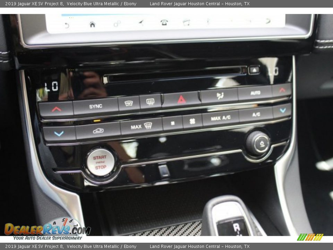Screen dimensions: 333x250
Task: Toggle the A/C button
Action: click(x=256, y=115)
